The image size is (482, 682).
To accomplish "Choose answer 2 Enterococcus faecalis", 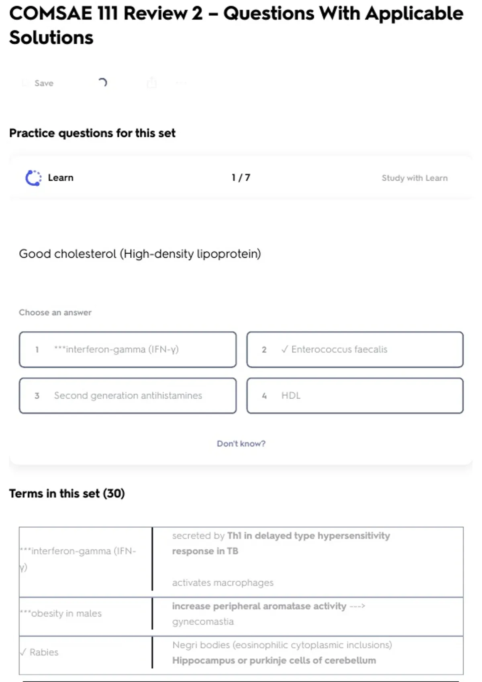I will (x=355, y=349).
